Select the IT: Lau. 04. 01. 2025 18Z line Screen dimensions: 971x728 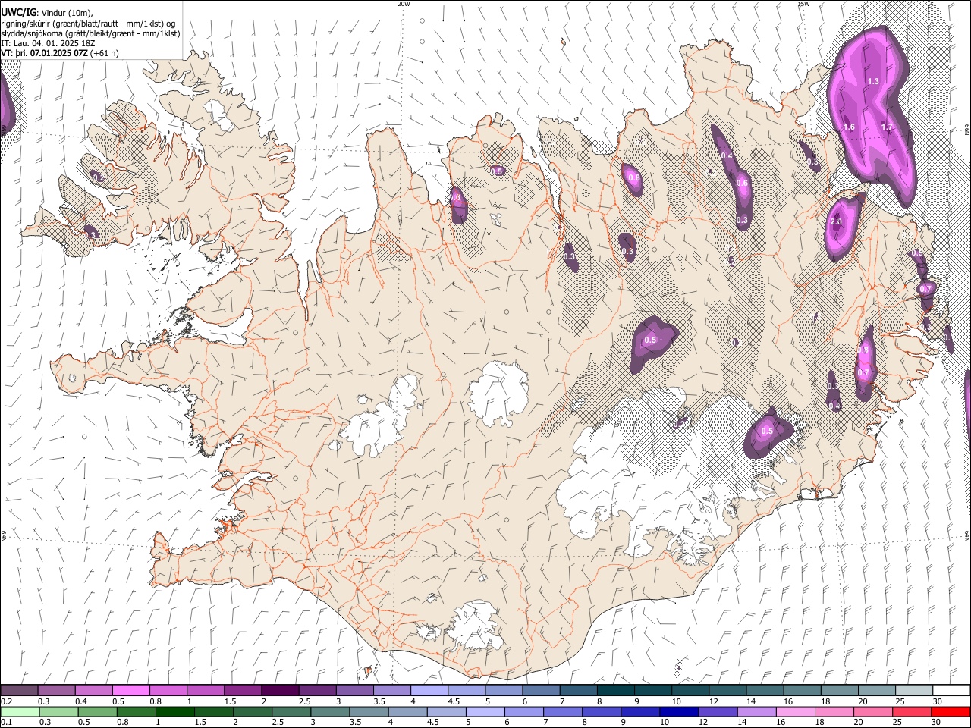click(48, 43)
